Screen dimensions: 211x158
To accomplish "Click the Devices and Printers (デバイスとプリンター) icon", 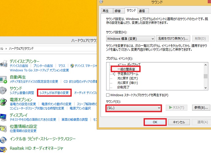I will [4, 63].
